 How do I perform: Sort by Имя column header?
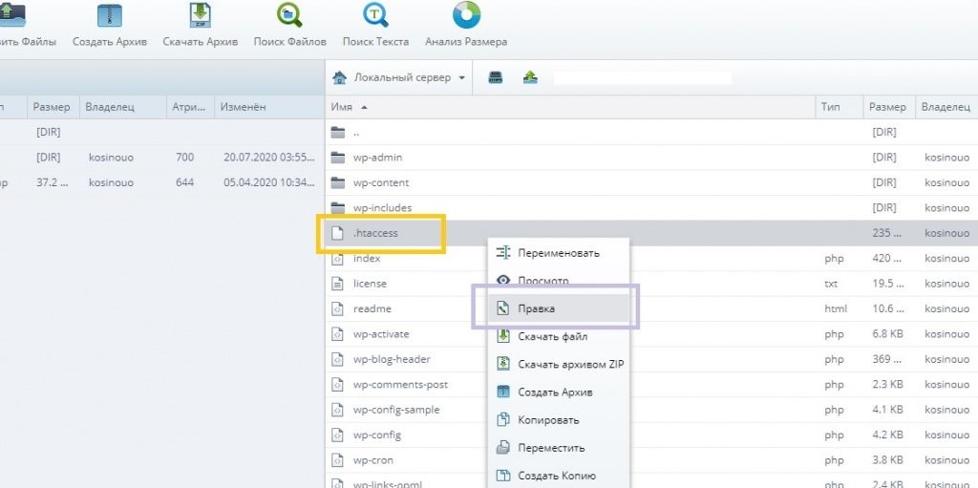[342, 107]
